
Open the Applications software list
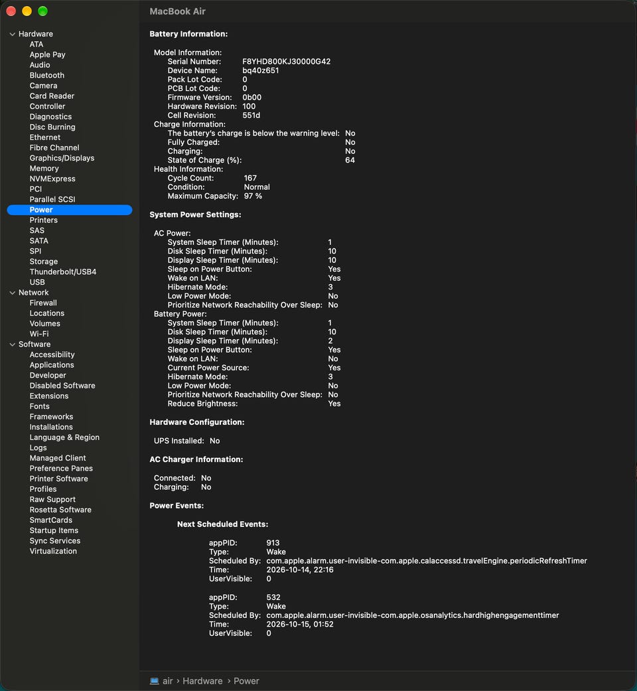point(52,365)
